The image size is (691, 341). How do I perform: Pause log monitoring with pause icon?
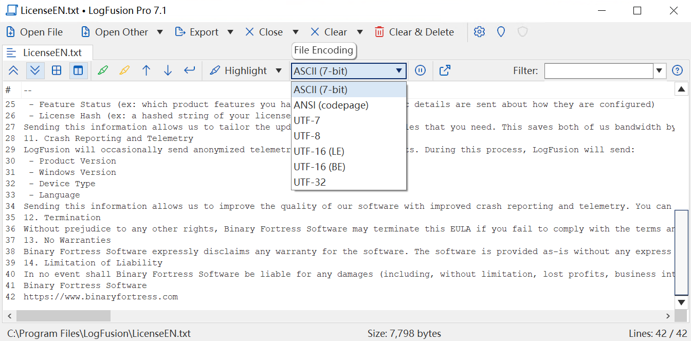click(x=420, y=70)
